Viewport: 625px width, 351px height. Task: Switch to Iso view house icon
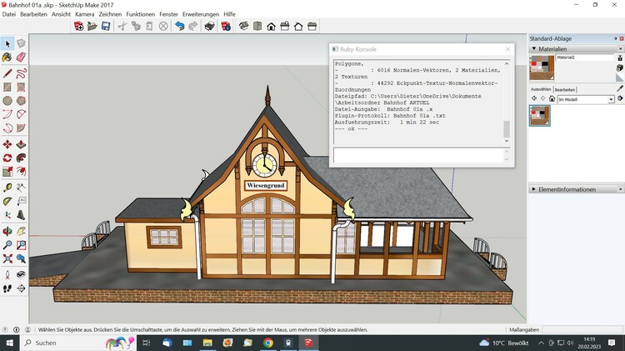pos(244,26)
